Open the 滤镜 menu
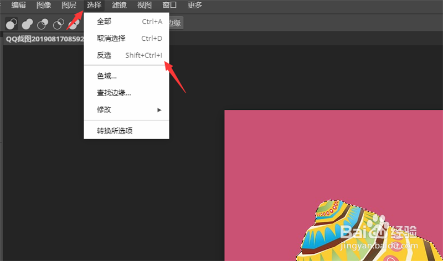 pos(119,5)
